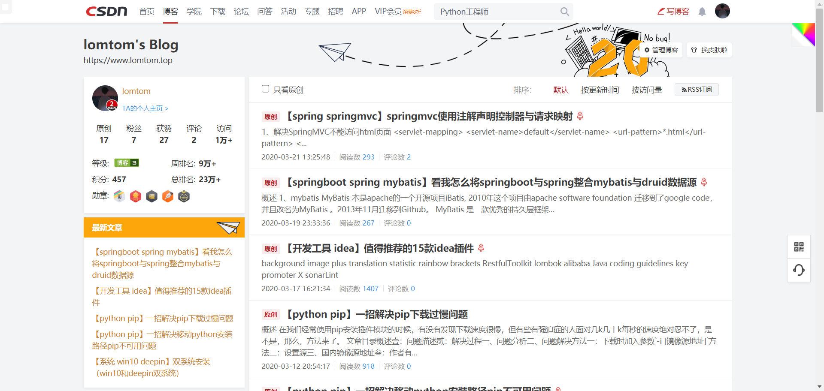Click the 粉丝 count 7
Viewport: 824px width, 391px height.
coord(134,140)
